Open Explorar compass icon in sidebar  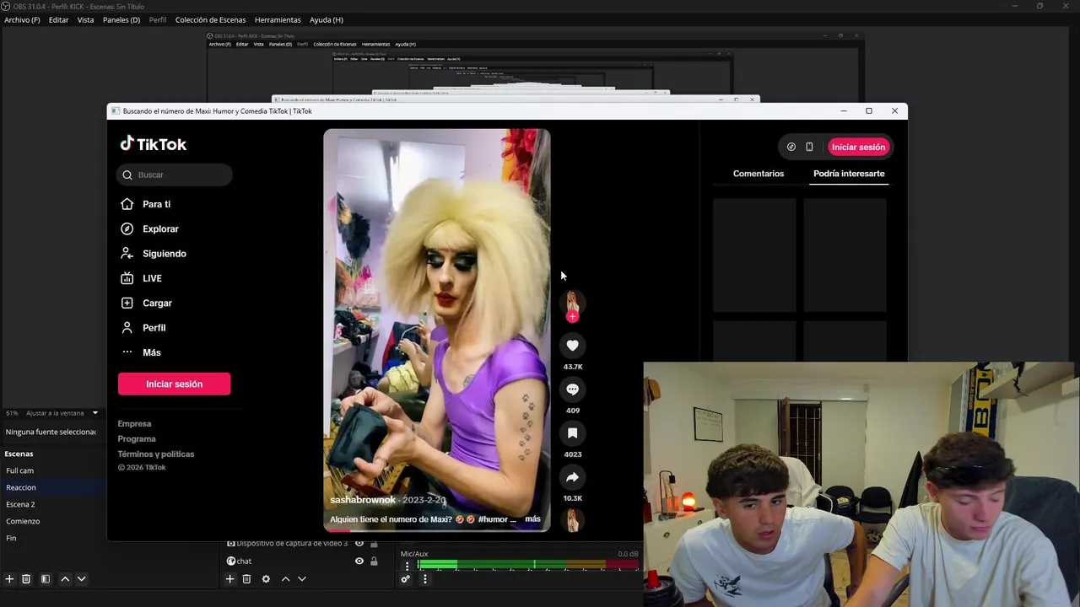click(x=127, y=228)
